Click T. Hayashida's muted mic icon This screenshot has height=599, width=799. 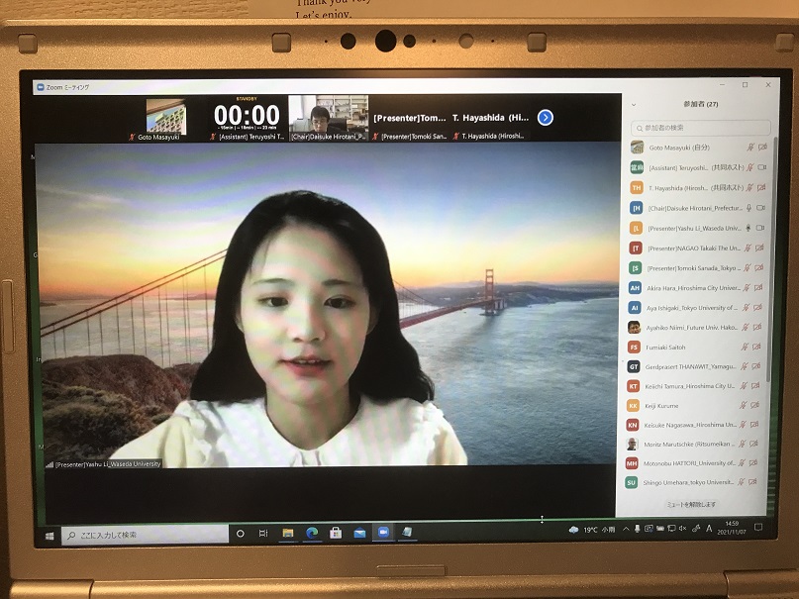point(749,187)
